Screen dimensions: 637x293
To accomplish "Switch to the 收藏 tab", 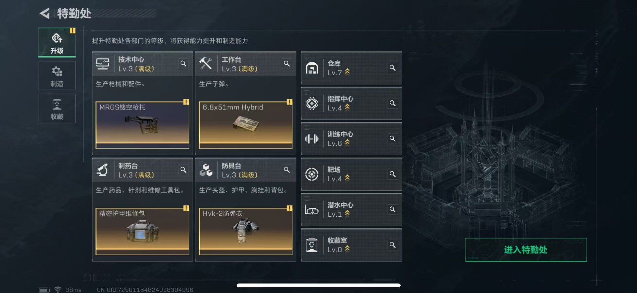I will (57, 109).
